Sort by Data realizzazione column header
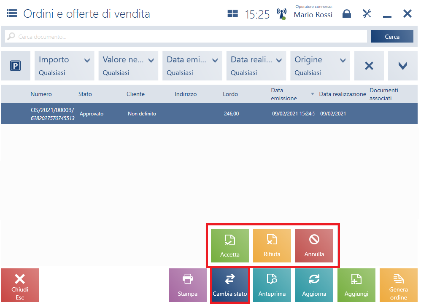421x305 pixels. (343, 94)
